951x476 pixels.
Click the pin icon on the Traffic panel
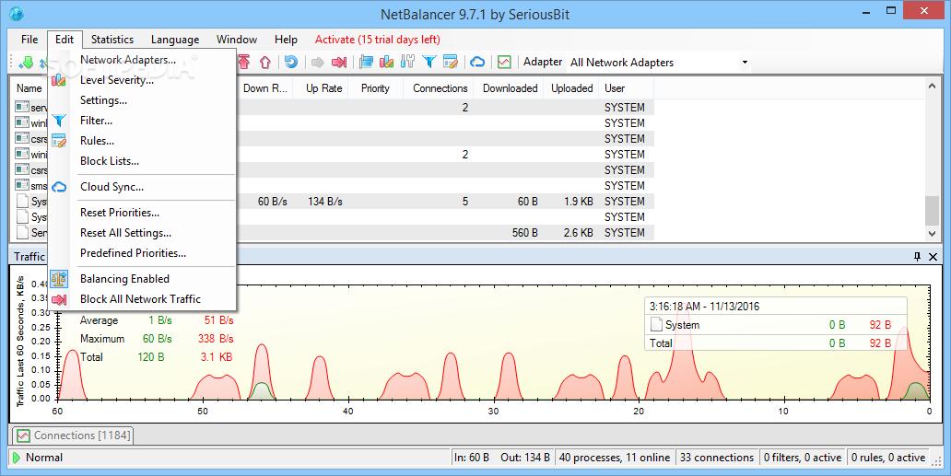(x=917, y=257)
